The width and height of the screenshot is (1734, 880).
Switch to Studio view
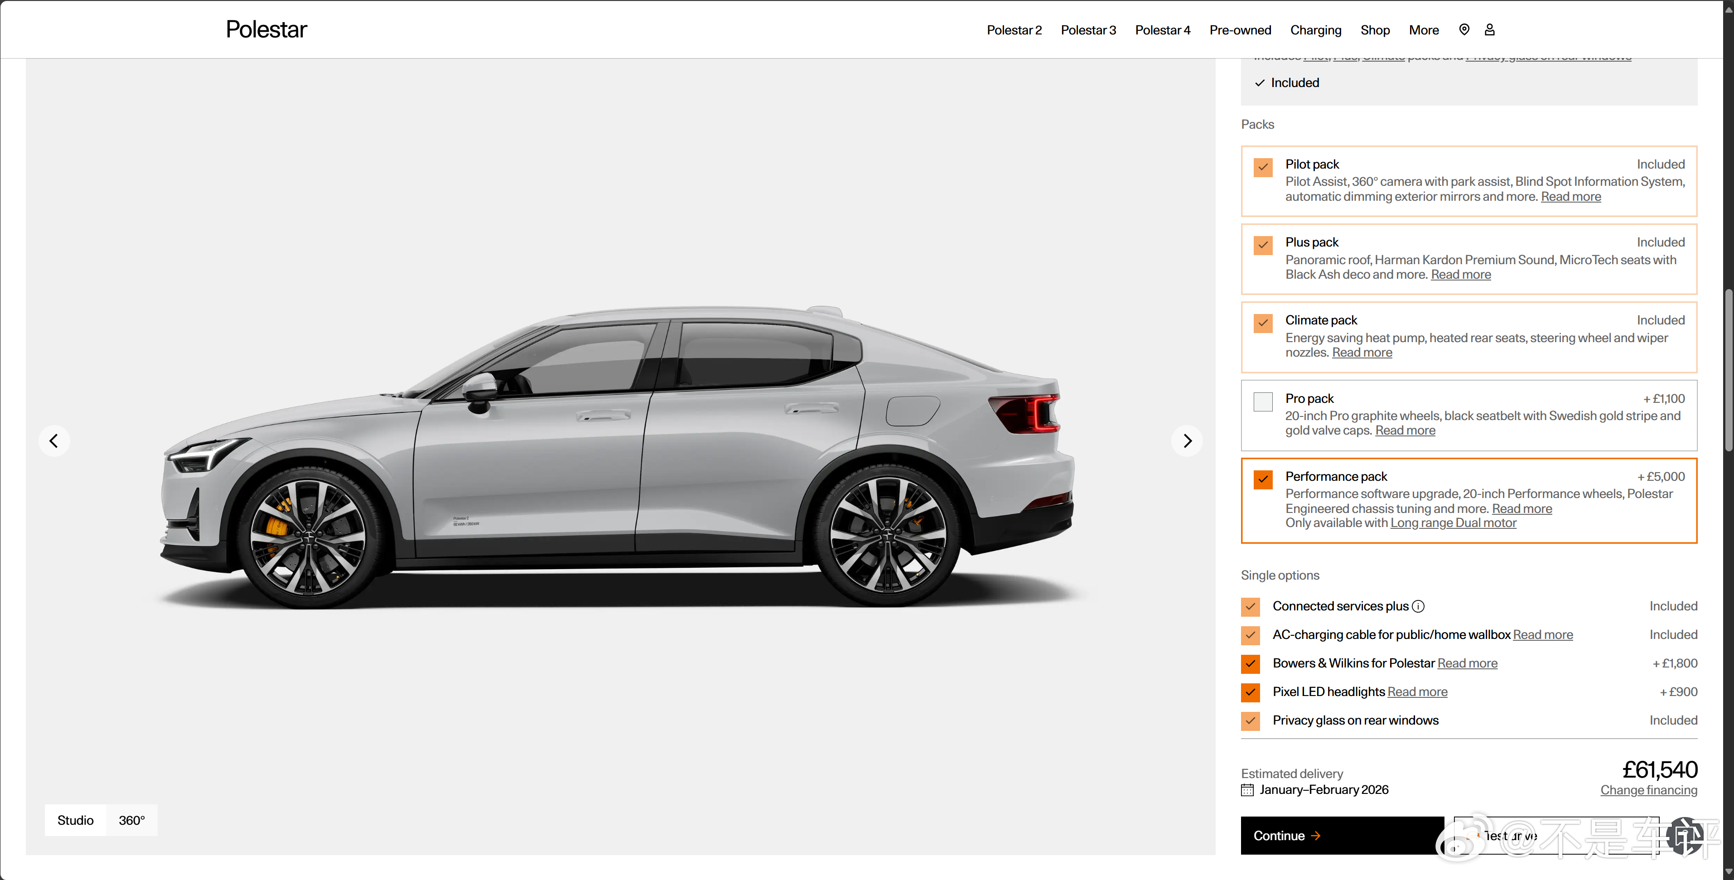point(75,820)
